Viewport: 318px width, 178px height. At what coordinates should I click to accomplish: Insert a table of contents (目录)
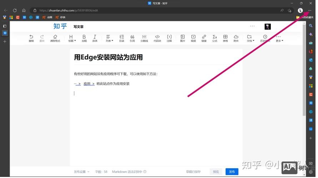122,38
